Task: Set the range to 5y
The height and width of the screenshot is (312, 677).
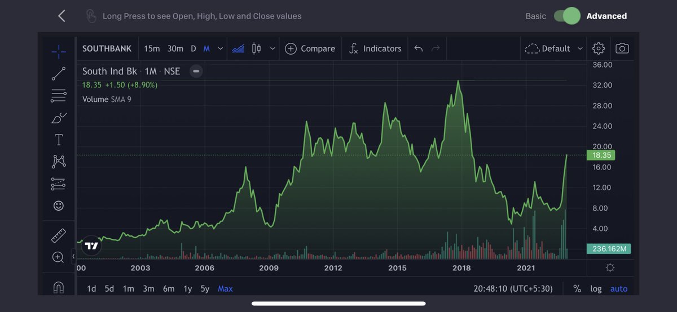Action: pyautogui.click(x=205, y=288)
